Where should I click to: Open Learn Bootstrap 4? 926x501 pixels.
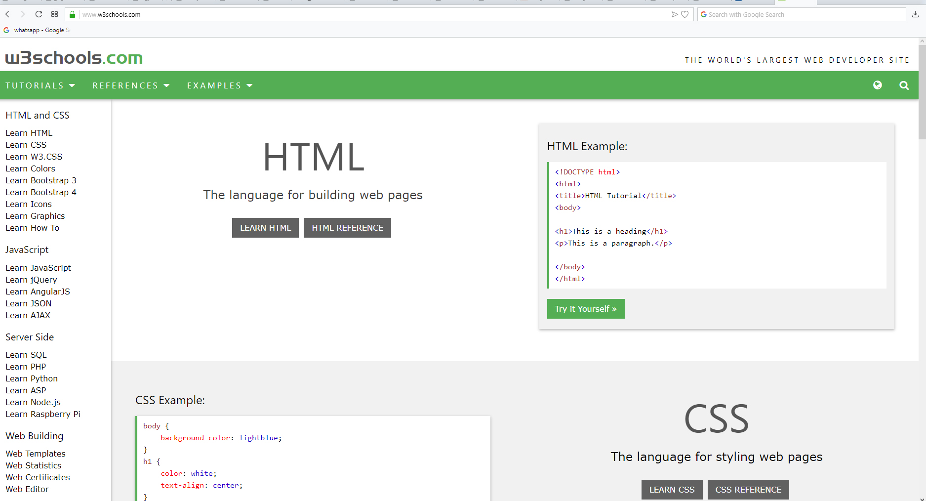[41, 192]
